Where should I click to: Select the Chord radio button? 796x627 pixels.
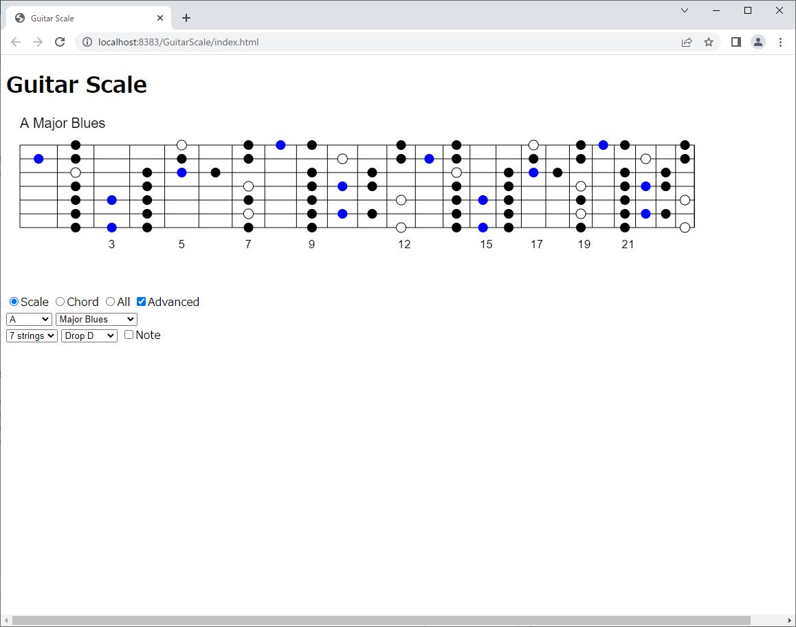tap(60, 302)
